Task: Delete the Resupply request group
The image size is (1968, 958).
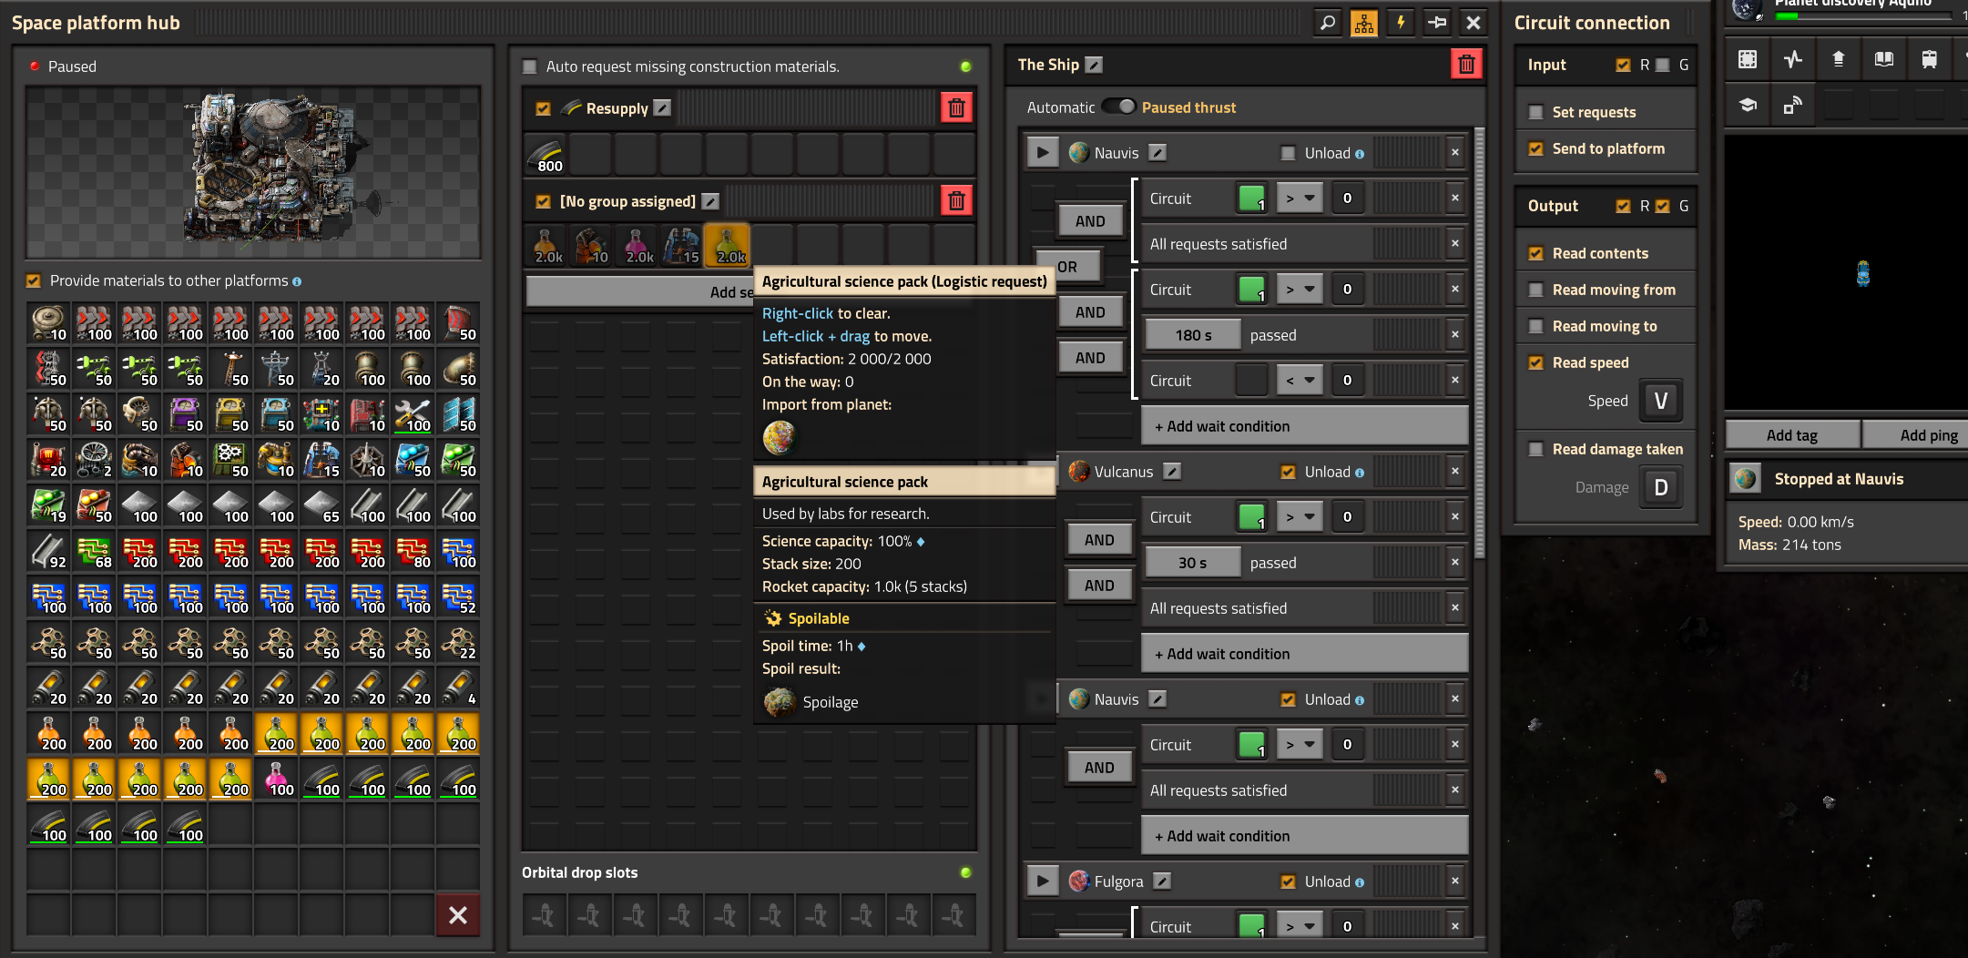Action: pos(956,107)
